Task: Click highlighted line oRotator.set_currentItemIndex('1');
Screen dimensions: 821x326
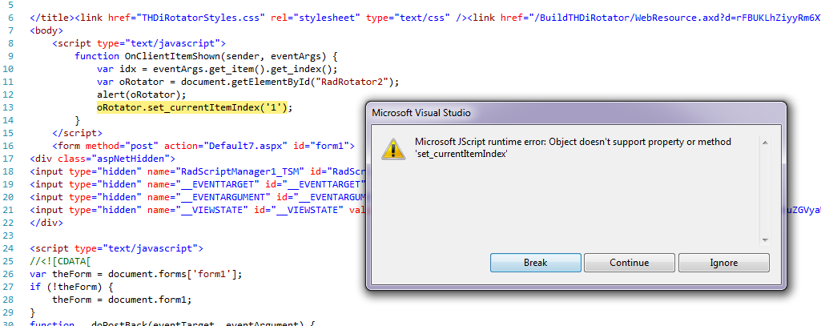Action: 194,108
